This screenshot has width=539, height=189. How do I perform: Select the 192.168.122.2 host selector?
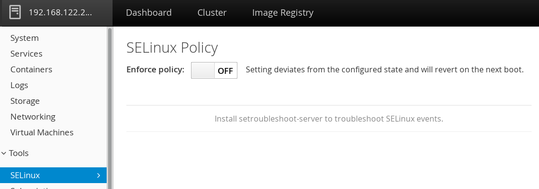pos(56,13)
